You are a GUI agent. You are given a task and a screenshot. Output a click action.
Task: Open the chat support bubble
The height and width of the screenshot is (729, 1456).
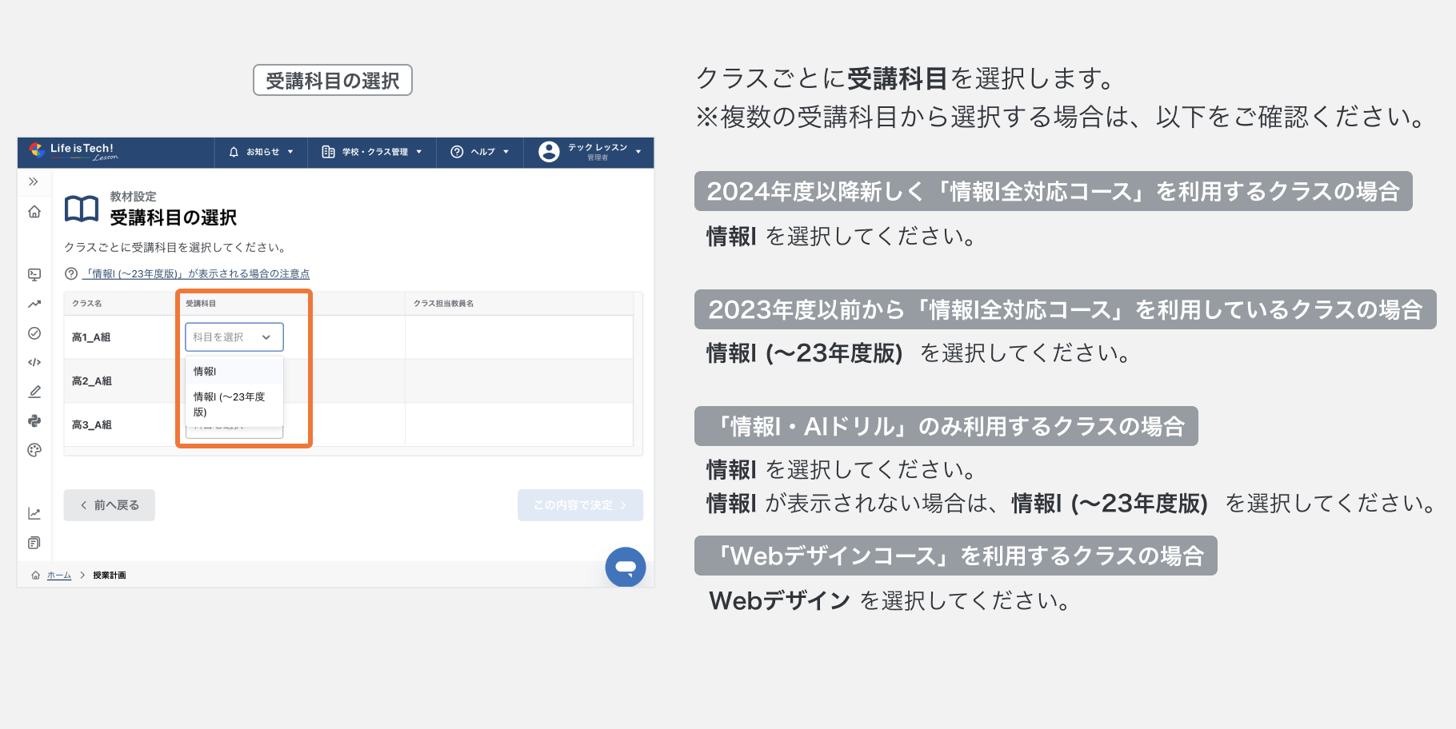pos(626,568)
